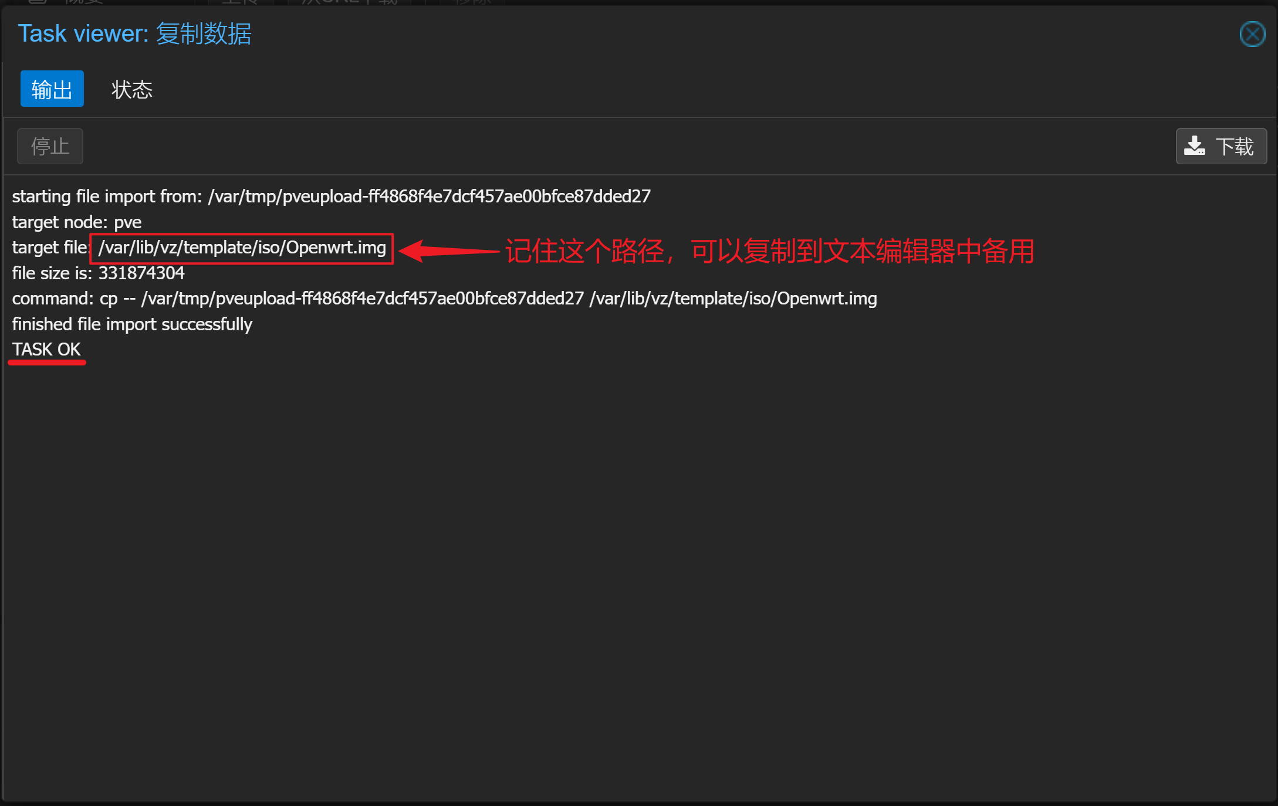Click the boxed /var/lib/vz/template/iso/Openwrt.img path
This screenshot has width=1278, height=806.
tap(242, 248)
